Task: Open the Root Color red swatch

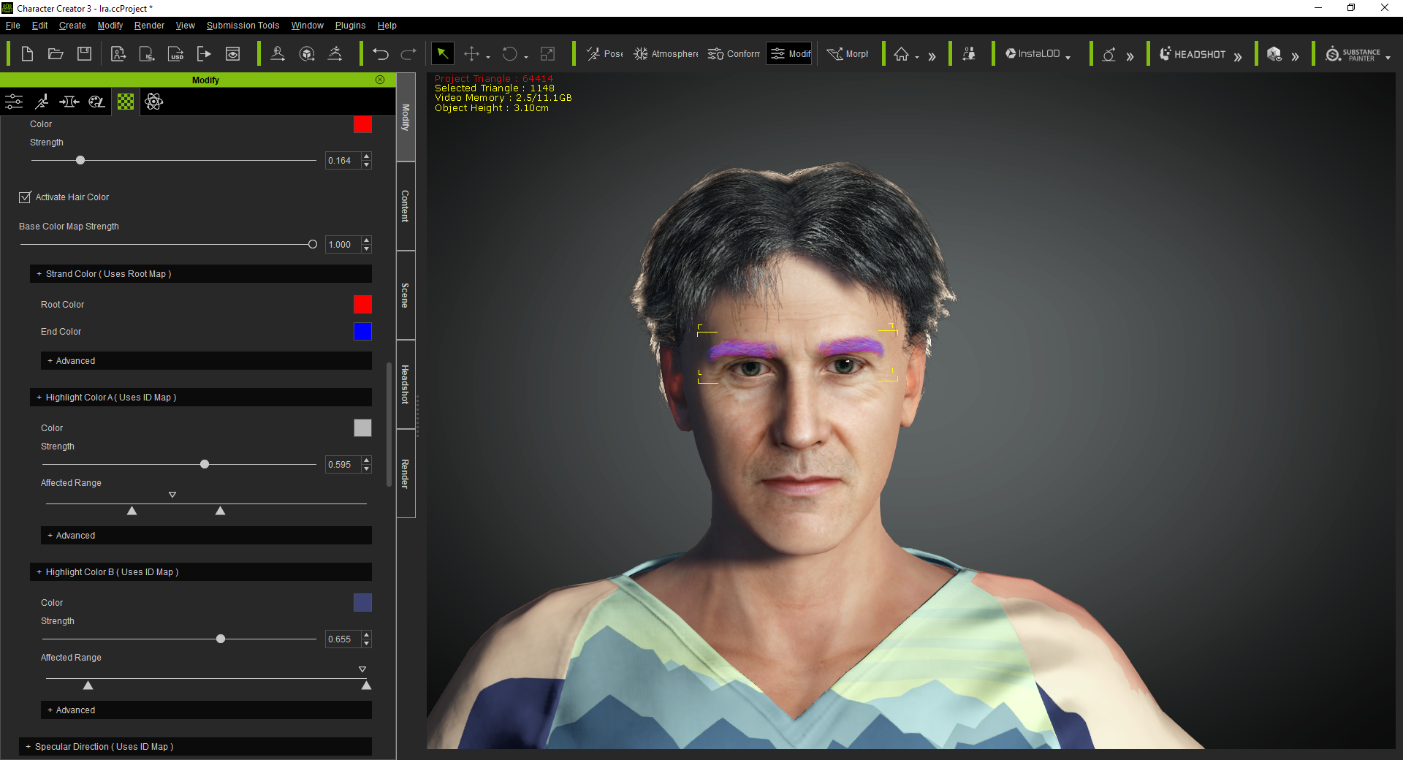Action: pyautogui.click(x=362, y=305)
